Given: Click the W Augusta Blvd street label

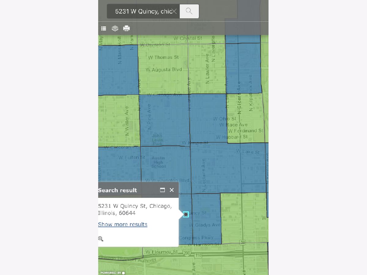Looking at the screenshot, I should (164, 70).
